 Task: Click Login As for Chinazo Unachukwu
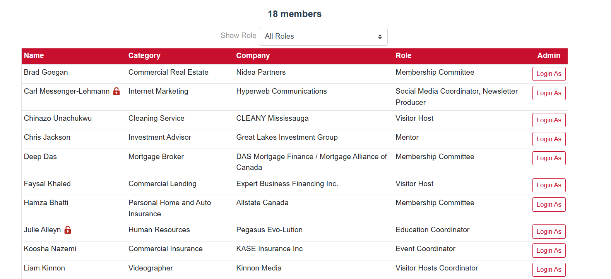point(549,120)
